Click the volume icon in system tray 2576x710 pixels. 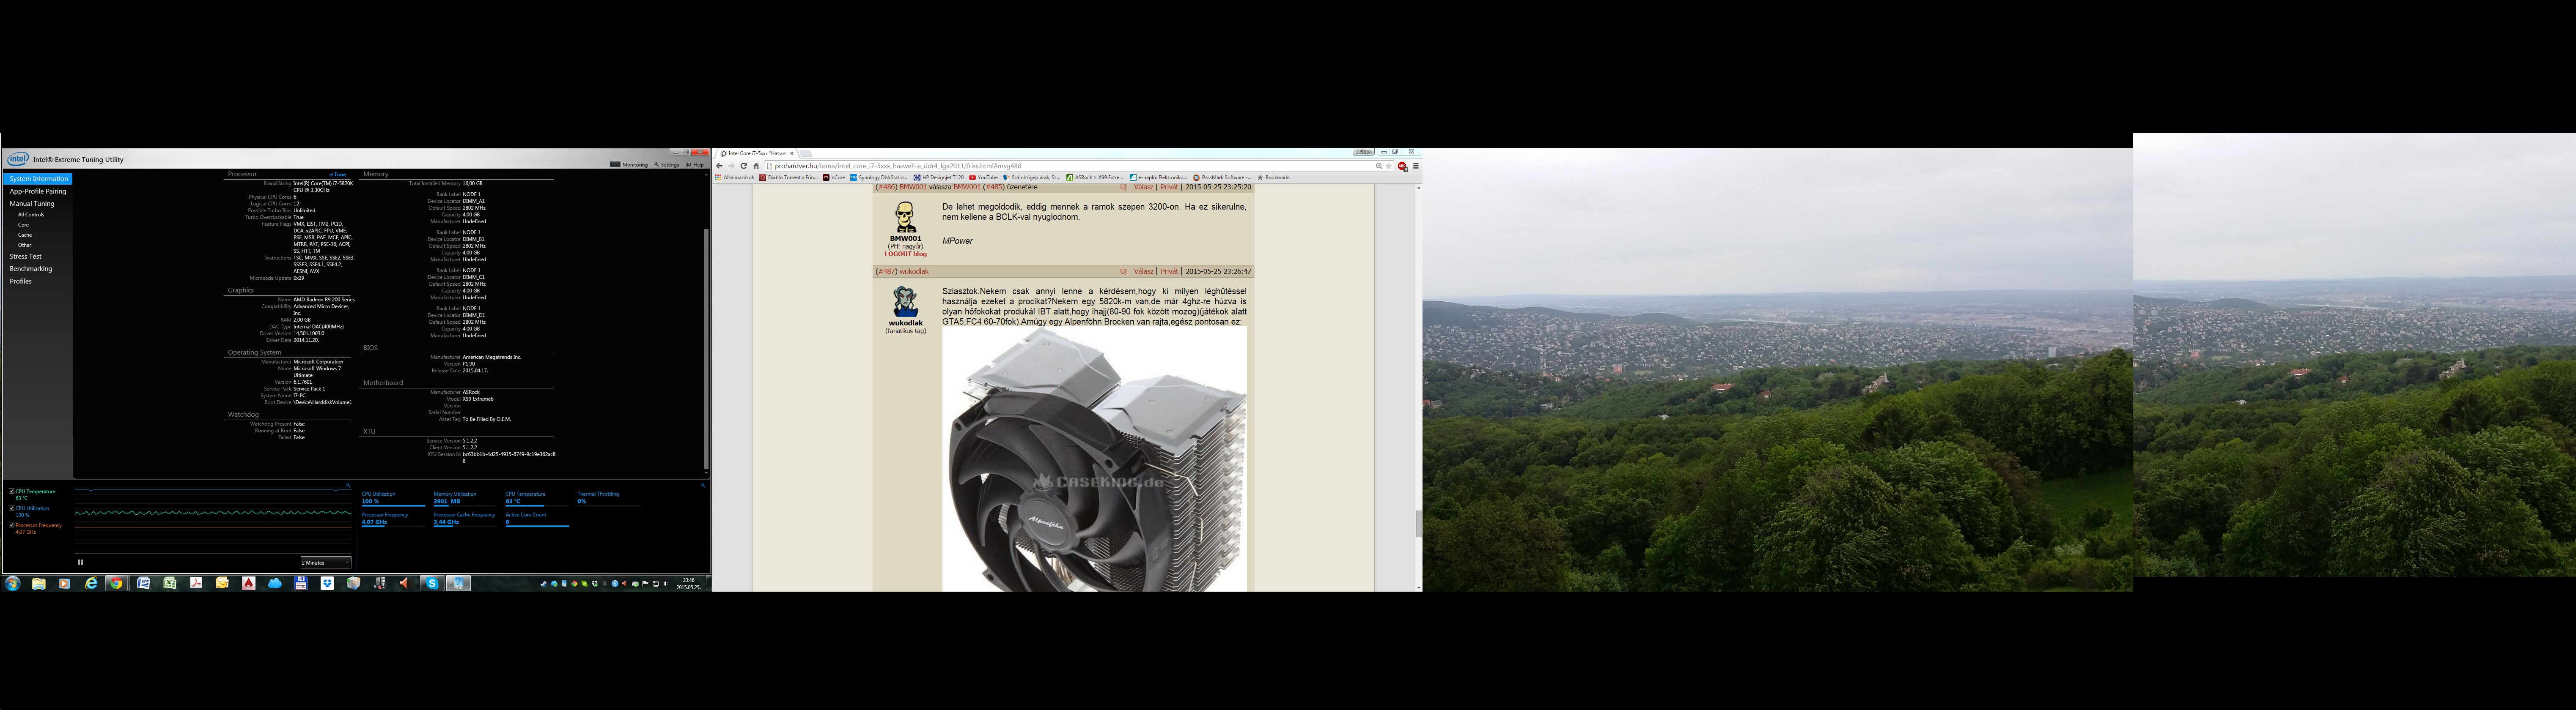coord(666,583)
